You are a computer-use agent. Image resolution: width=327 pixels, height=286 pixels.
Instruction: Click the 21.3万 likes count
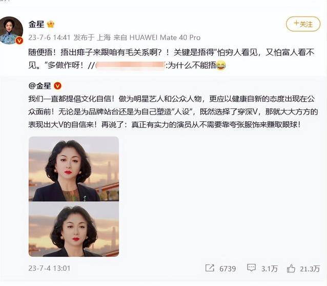point(310,269)
